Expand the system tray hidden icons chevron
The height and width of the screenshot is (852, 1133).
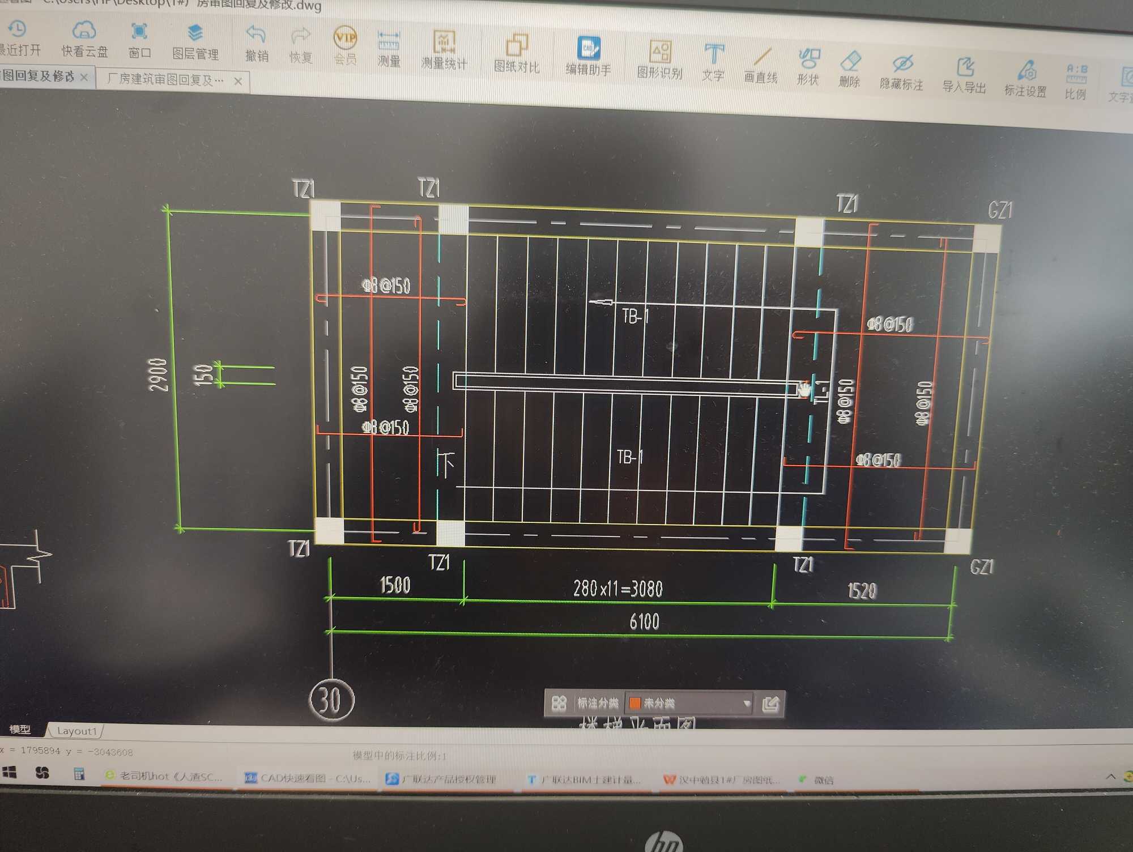tap(1111, 777)
